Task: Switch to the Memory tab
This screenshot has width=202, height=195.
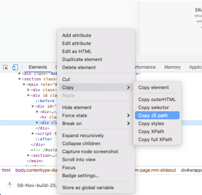Action: pyautogui.click(x=172, y=67)
